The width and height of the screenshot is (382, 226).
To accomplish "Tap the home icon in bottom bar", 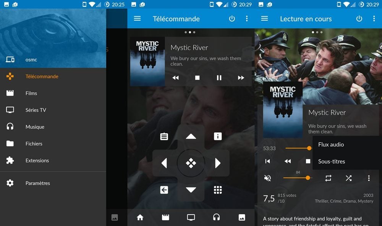I will (140, 217).
